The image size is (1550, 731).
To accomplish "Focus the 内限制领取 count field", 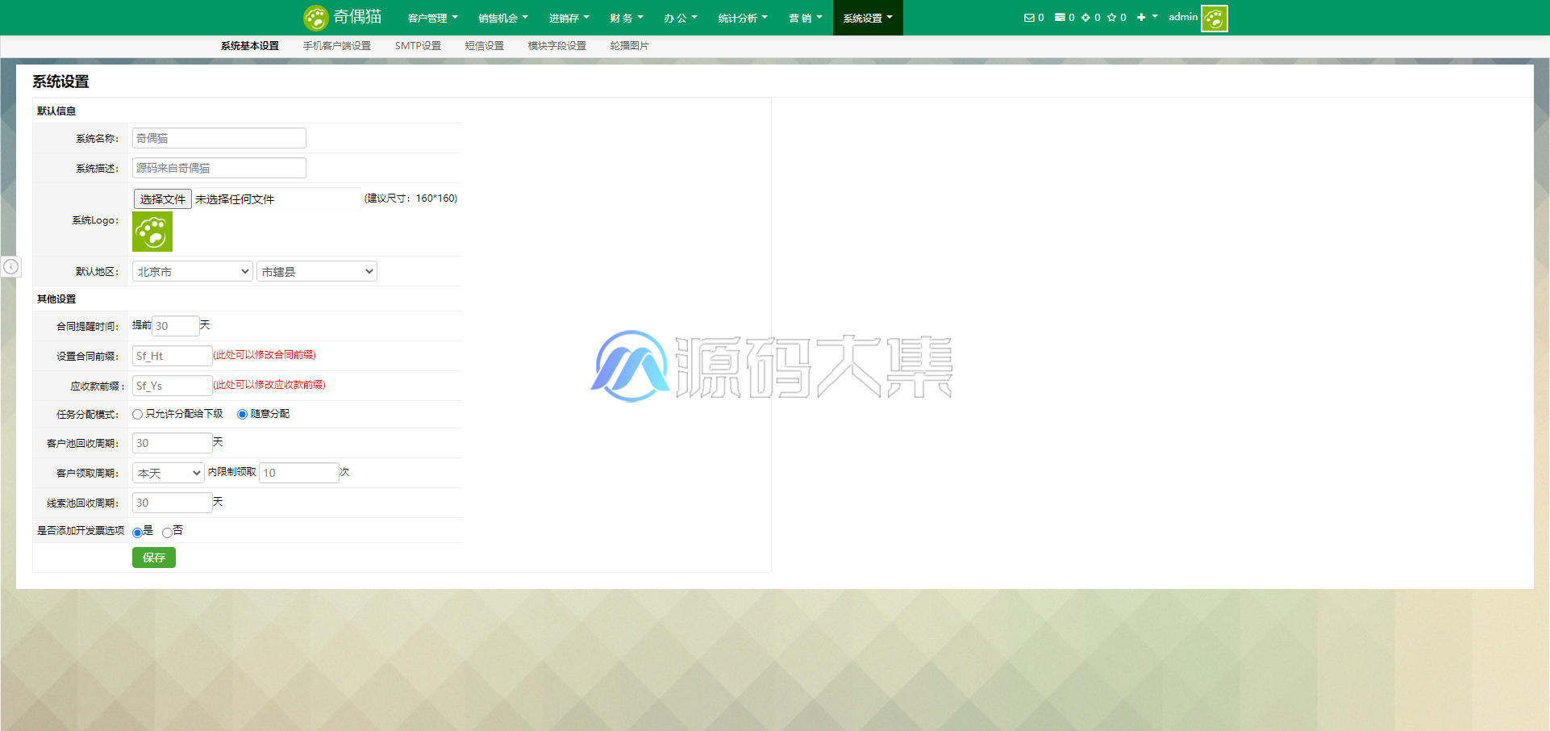I will [299, 473].
